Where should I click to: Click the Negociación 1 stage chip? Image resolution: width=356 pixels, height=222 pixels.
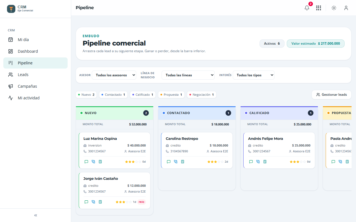pyautogui.click(x=202, y=95)
